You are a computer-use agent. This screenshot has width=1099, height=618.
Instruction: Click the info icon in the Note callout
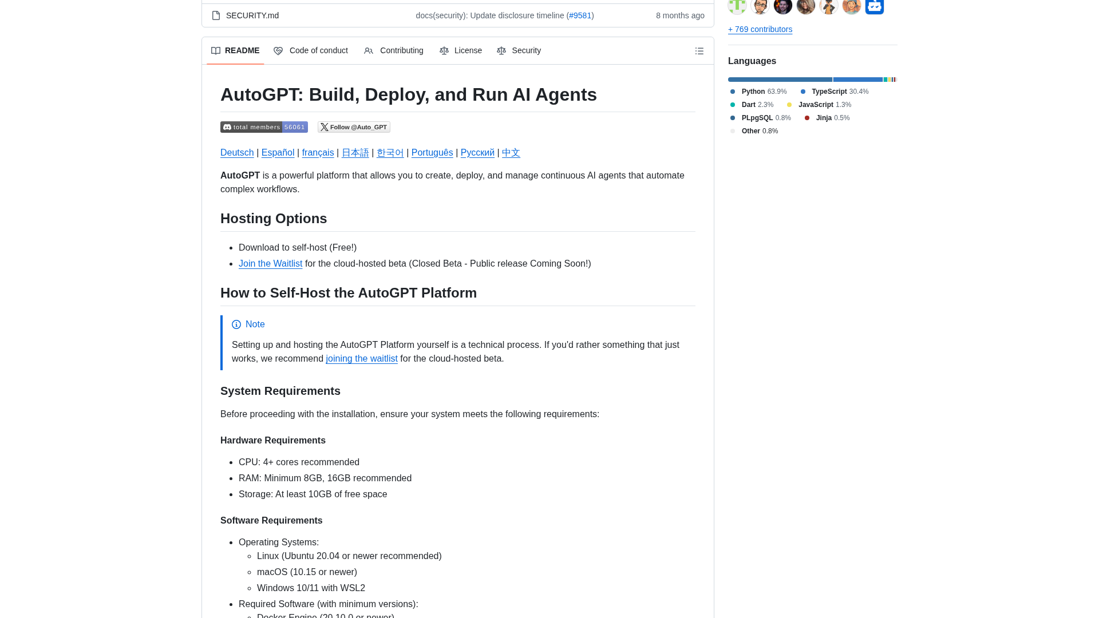click(237, 324)
